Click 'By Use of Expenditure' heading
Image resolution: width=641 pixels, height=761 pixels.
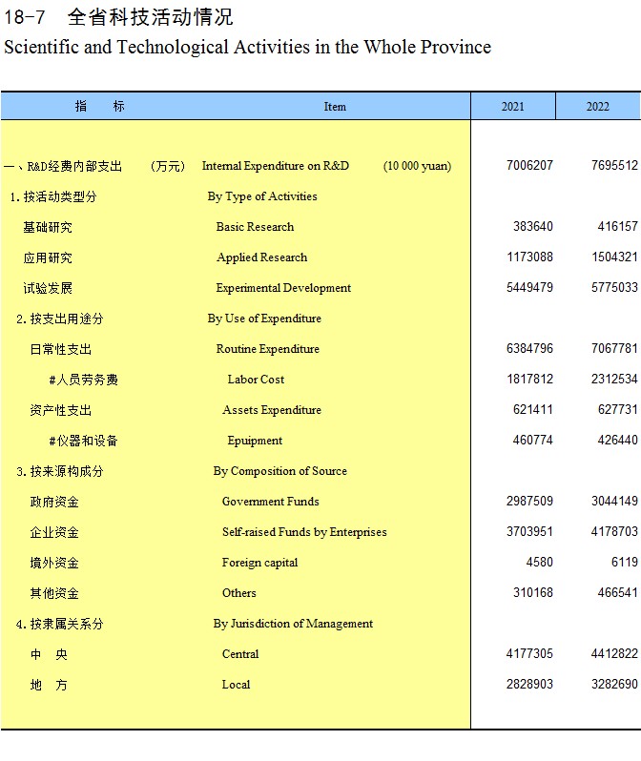tap(264, 319)
